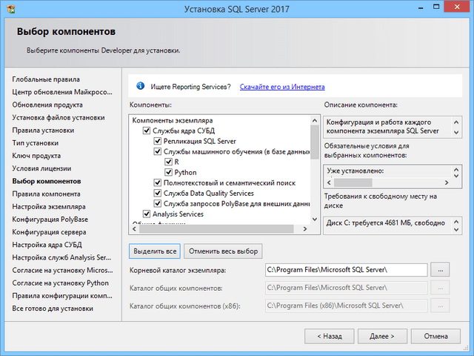Select the Конфигурация сервера step
This screenshot has width=474, height=356.
click(50, 232)
